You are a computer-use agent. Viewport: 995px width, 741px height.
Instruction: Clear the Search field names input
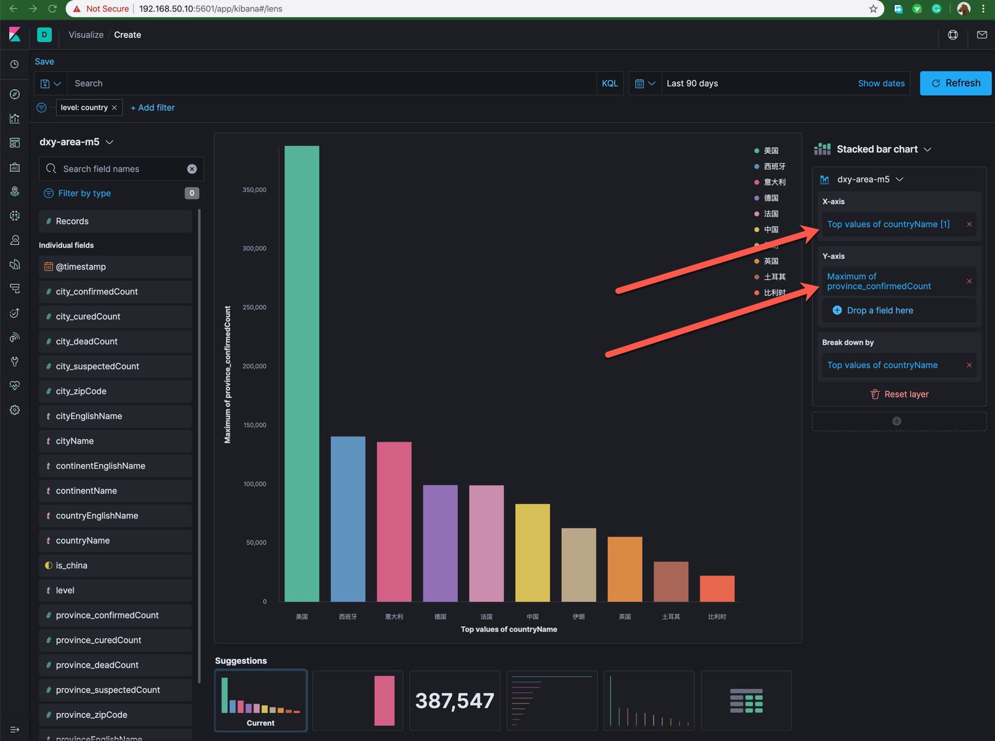point(192,169)
